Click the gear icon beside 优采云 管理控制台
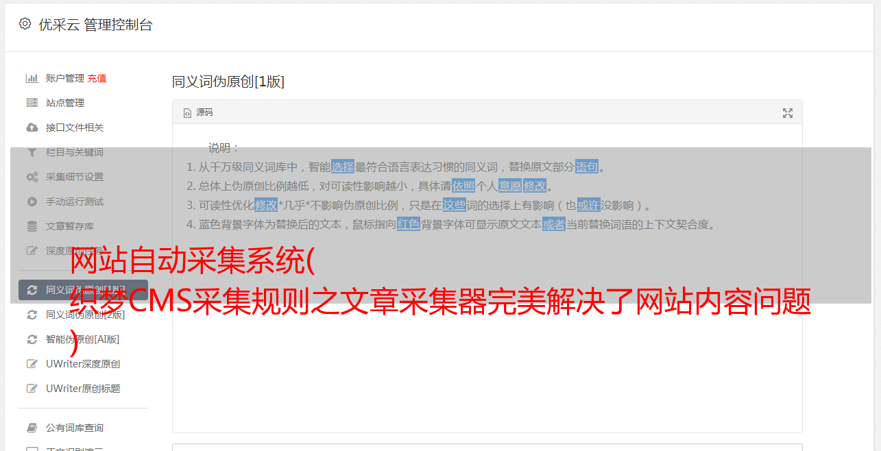This screenshot has width=881, height=451. click(25, 24)
